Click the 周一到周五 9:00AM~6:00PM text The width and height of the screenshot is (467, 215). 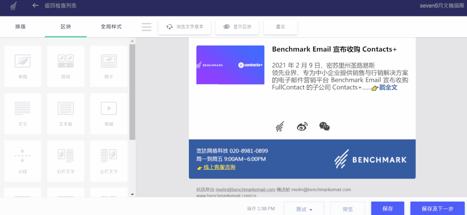pyautogui.click(x=231, y=159)
